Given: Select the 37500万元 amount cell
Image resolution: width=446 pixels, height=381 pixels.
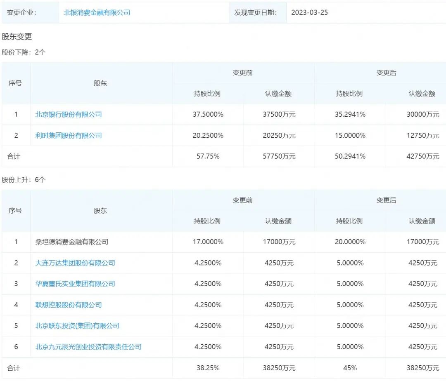Looking at the screenshot, I should click(279, 114).
